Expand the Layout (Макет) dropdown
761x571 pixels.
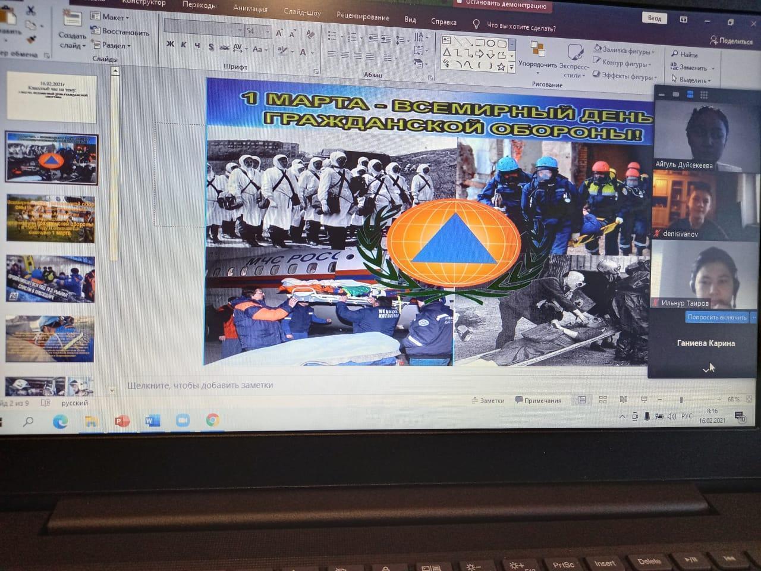tap(109, 17)
